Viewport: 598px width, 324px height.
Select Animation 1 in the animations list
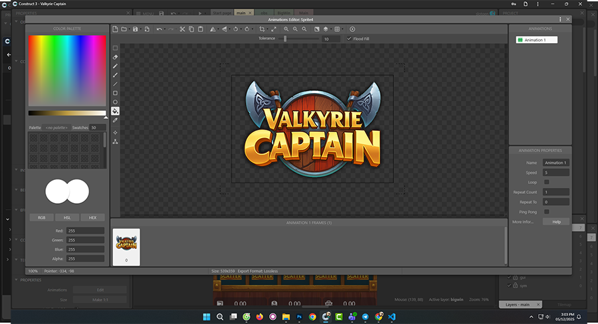(537, 40)
